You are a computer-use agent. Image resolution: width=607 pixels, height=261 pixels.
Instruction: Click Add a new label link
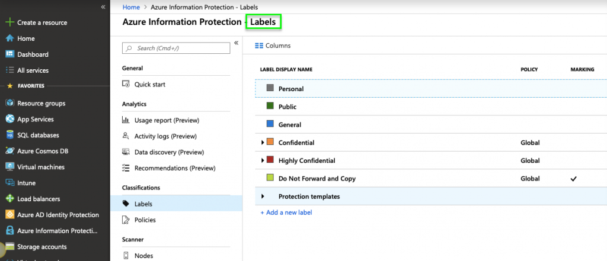tap(286, 212)
